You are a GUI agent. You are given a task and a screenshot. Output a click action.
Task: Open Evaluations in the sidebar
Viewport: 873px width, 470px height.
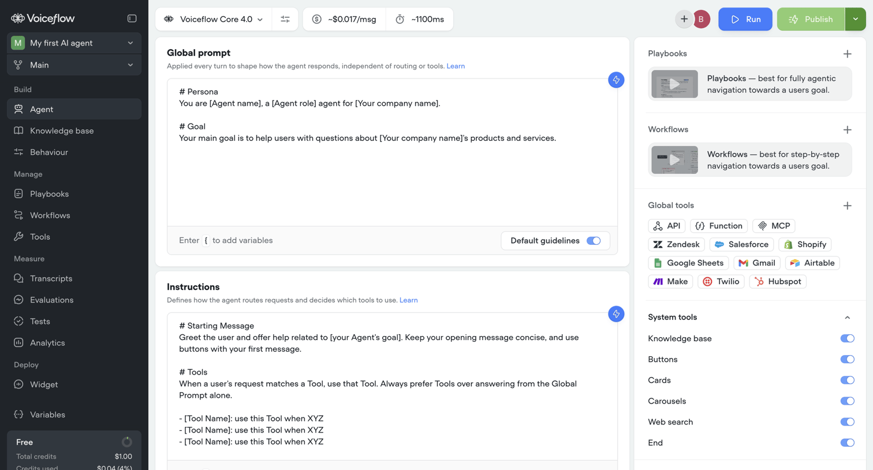[74, 300]
